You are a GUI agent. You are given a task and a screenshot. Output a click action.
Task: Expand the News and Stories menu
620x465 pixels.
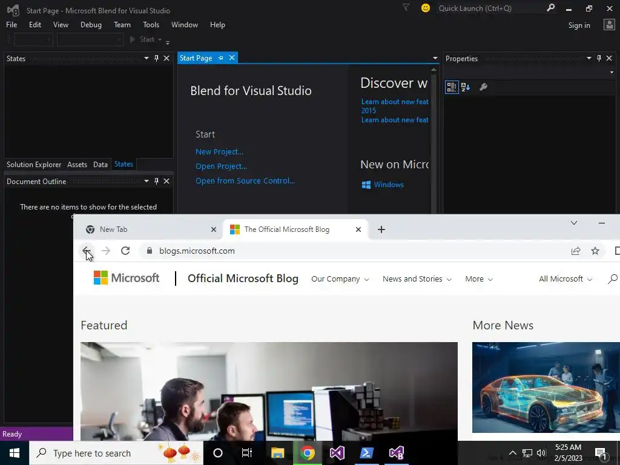tap(417, 279)
